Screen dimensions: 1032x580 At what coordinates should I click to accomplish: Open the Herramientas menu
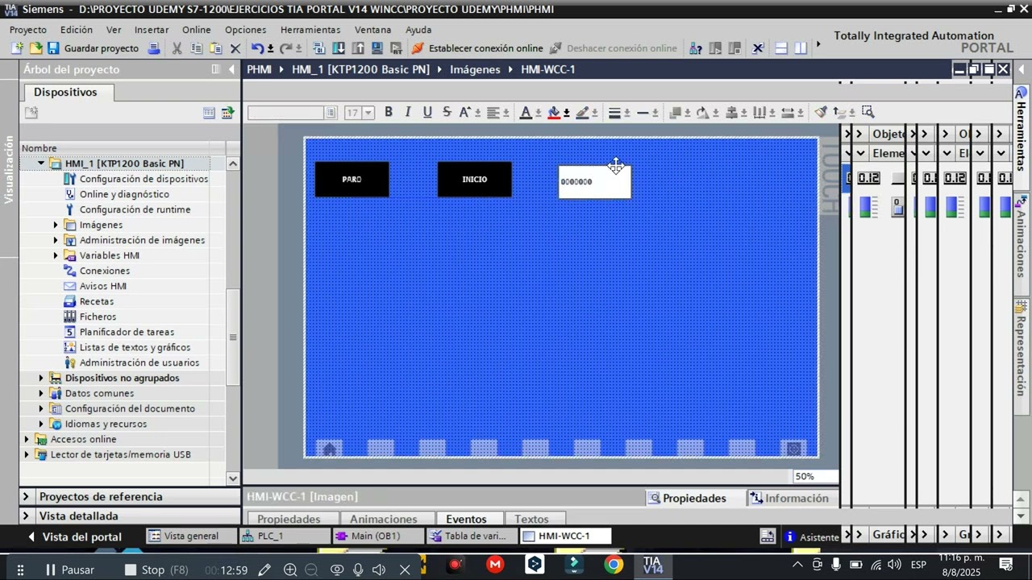pos(310,30)
